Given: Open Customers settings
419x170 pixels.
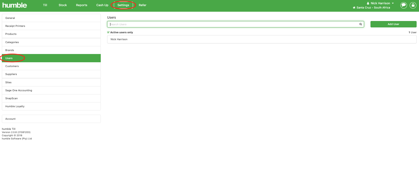Looking at the screenshot, I should click(x=51, y=66).
